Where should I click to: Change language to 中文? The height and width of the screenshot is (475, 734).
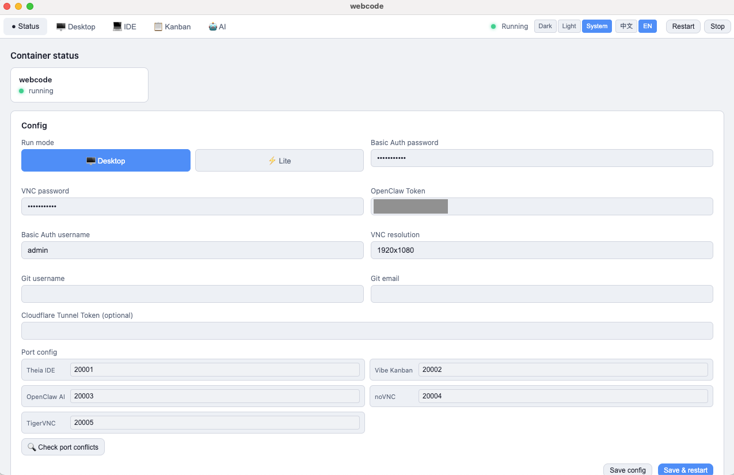(x=626, y=26)
